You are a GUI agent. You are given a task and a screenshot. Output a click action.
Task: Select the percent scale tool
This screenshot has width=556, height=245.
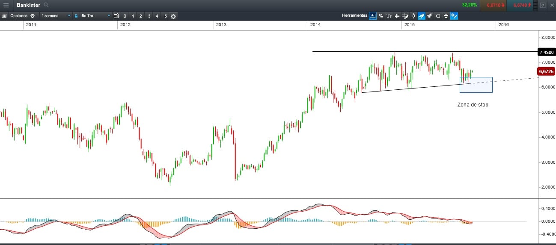[381, 16]
